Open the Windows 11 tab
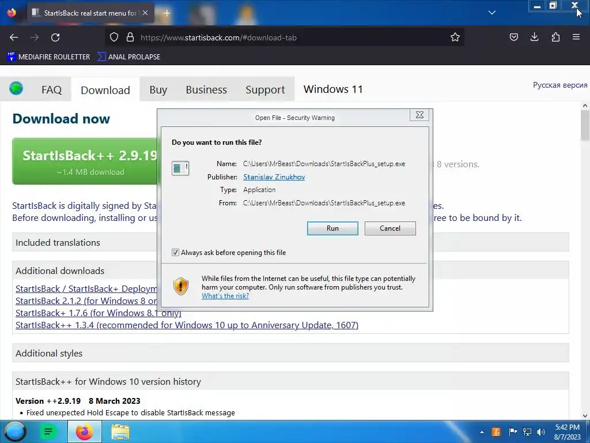The height and width of the screenshot is (443, 590). (333, 89)
